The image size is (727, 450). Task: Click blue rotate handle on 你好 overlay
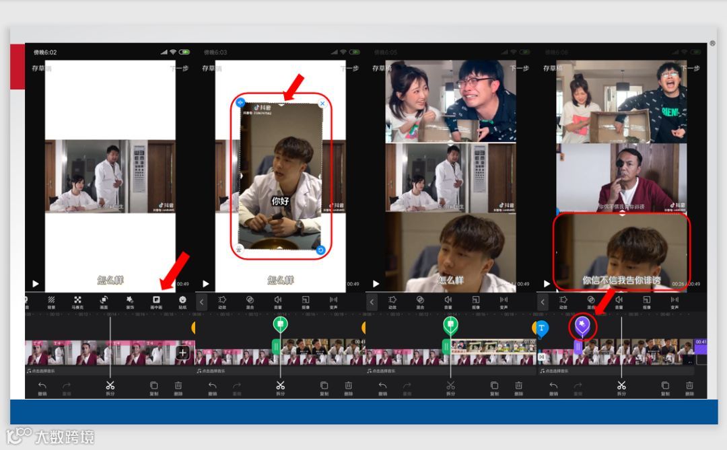pyautogui.click(x=320, y=250)
